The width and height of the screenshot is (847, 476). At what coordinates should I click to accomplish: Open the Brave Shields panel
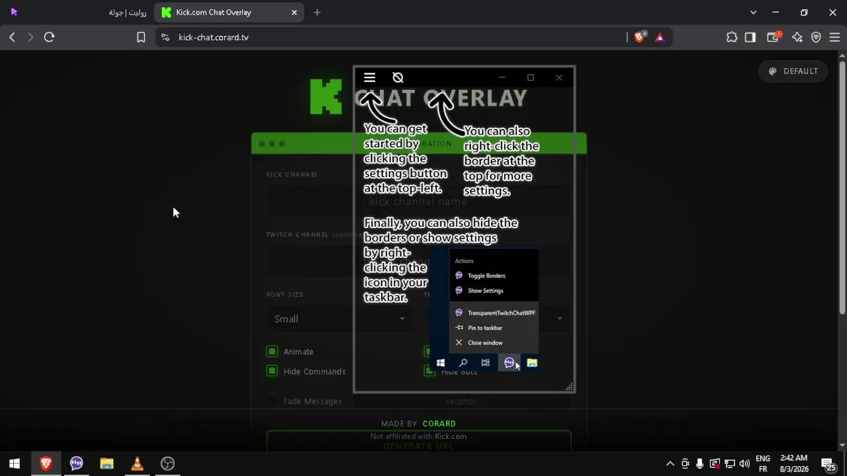tap(640, 38)
